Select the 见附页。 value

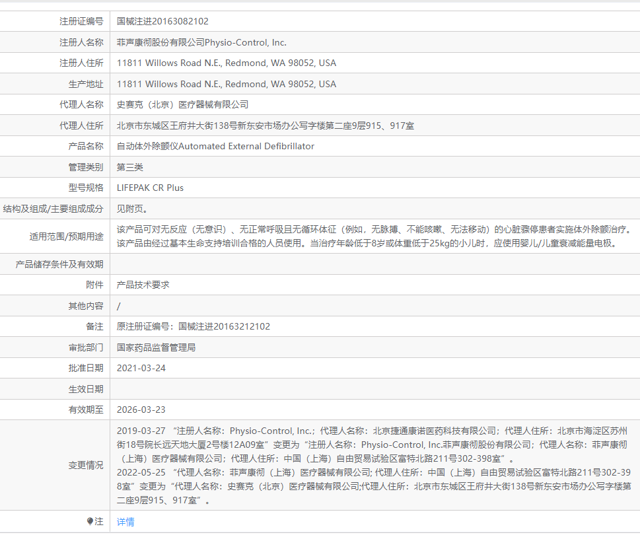132,209
